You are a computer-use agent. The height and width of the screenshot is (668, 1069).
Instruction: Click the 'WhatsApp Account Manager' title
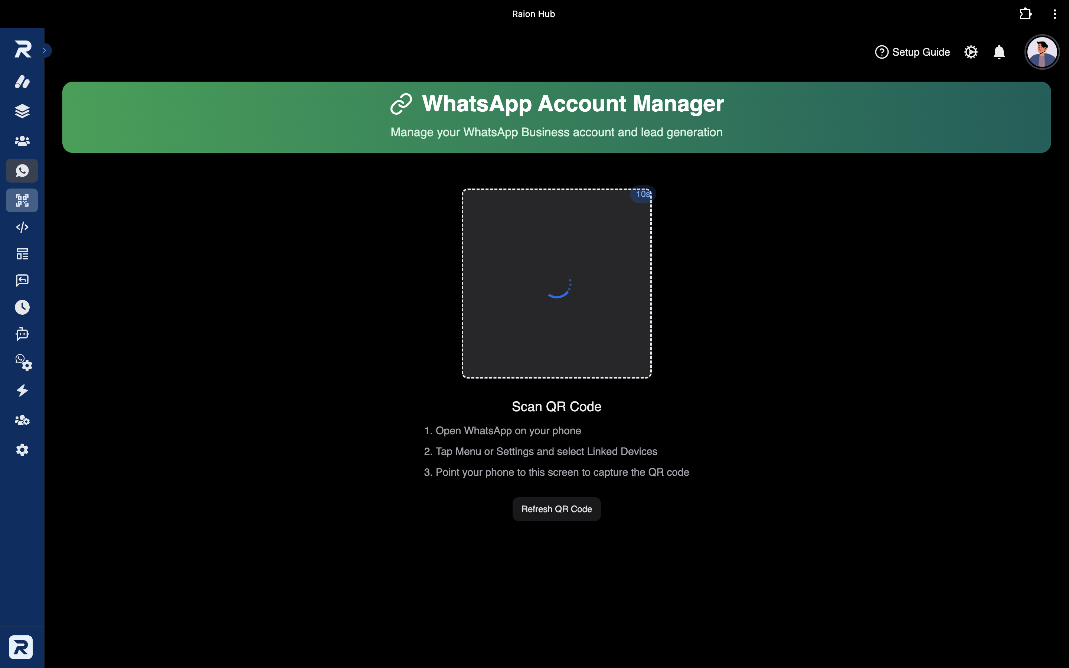(x=573, y=104)
